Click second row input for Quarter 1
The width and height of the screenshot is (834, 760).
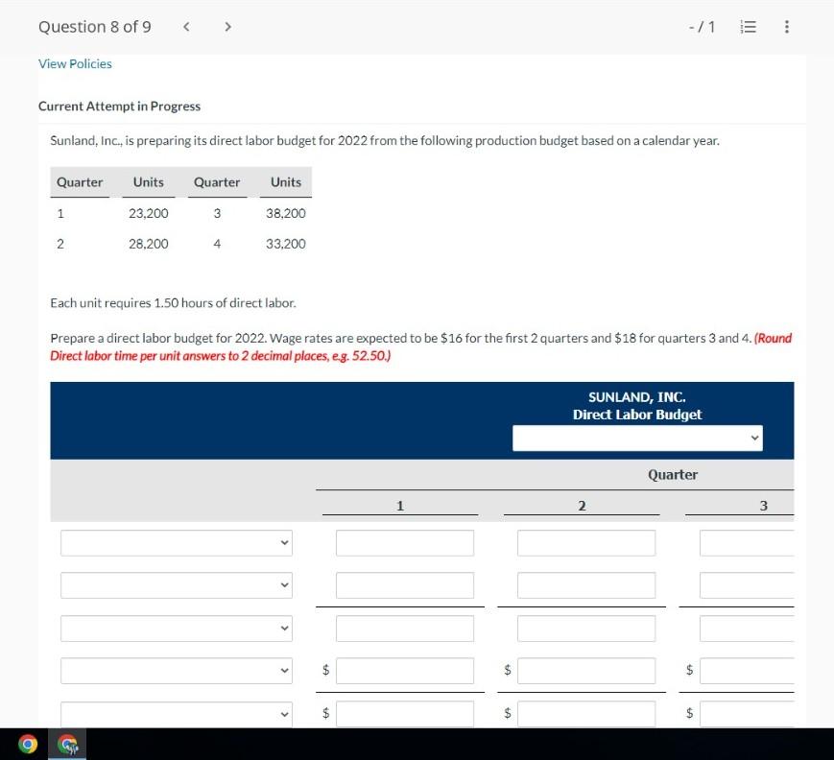pyautogui.click(x=405, y=585)
